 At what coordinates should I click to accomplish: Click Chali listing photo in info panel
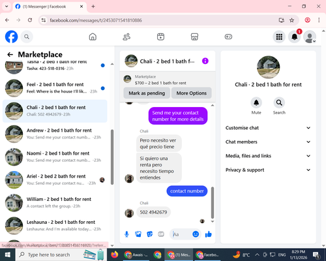click(x=268, y=67)
